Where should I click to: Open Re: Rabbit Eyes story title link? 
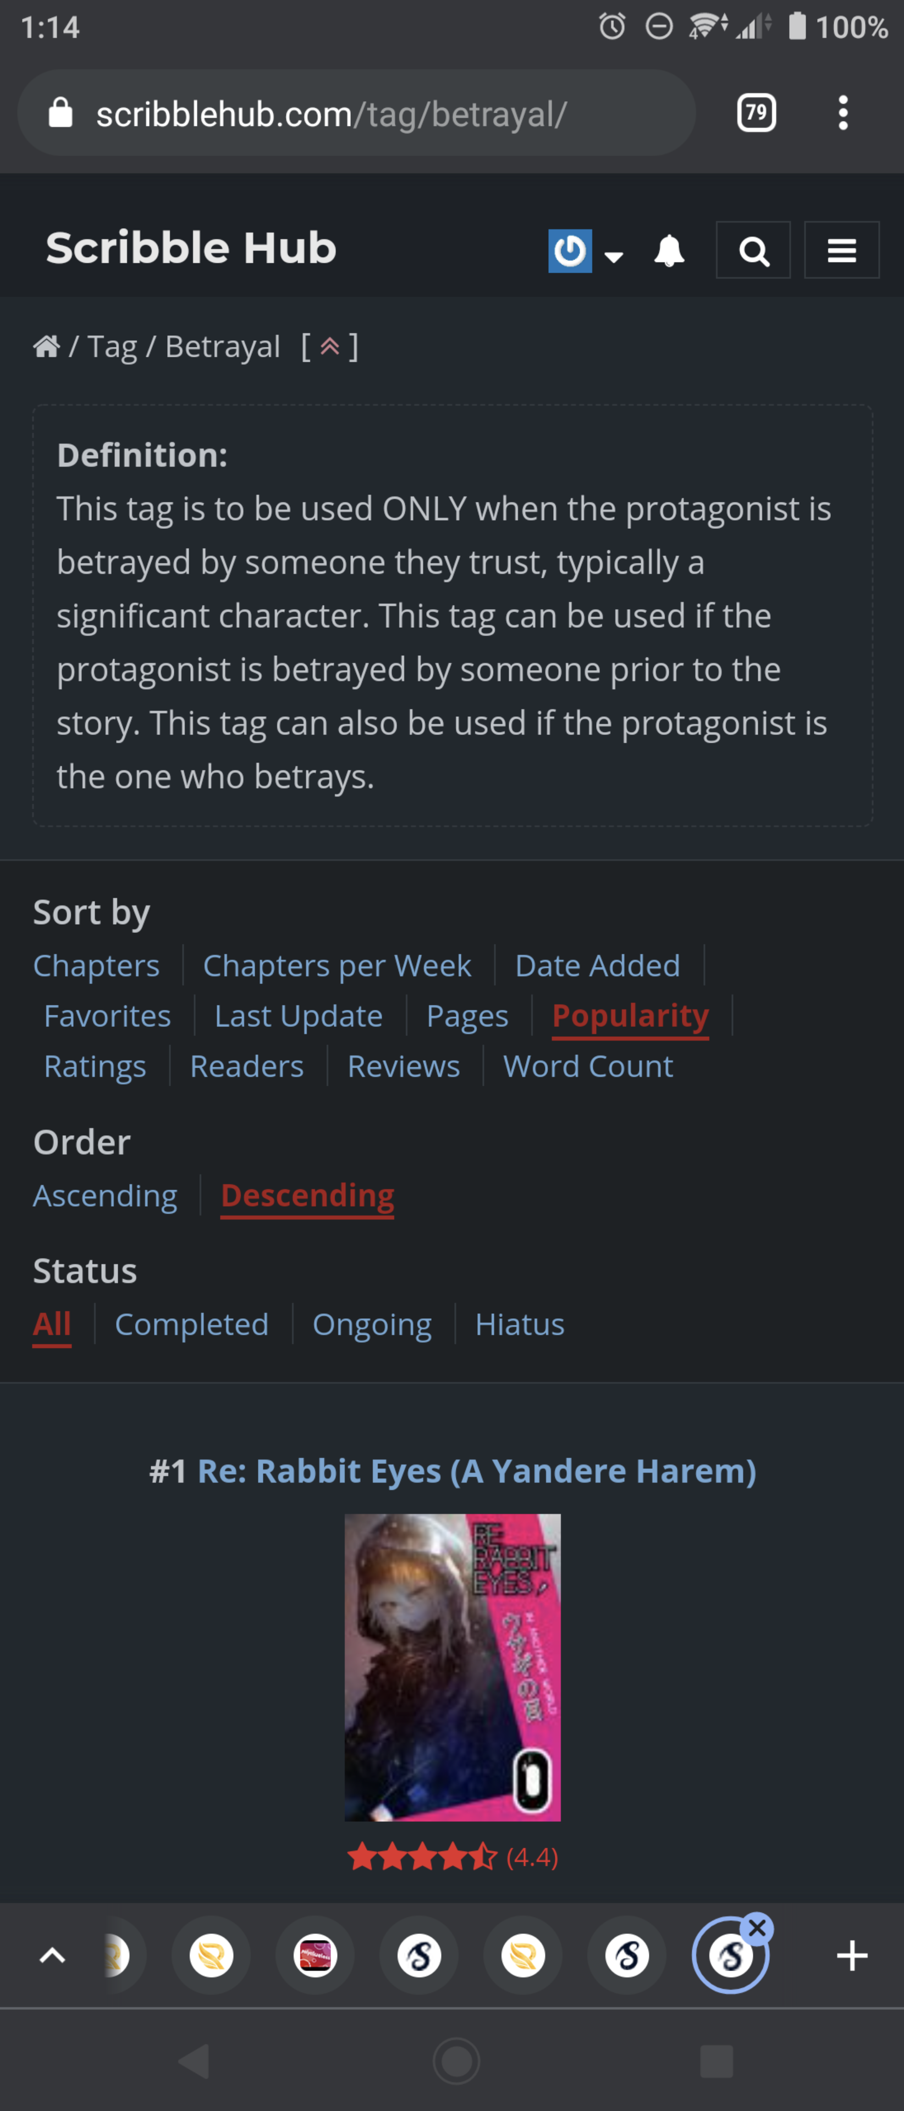(x=476, y=1471)
